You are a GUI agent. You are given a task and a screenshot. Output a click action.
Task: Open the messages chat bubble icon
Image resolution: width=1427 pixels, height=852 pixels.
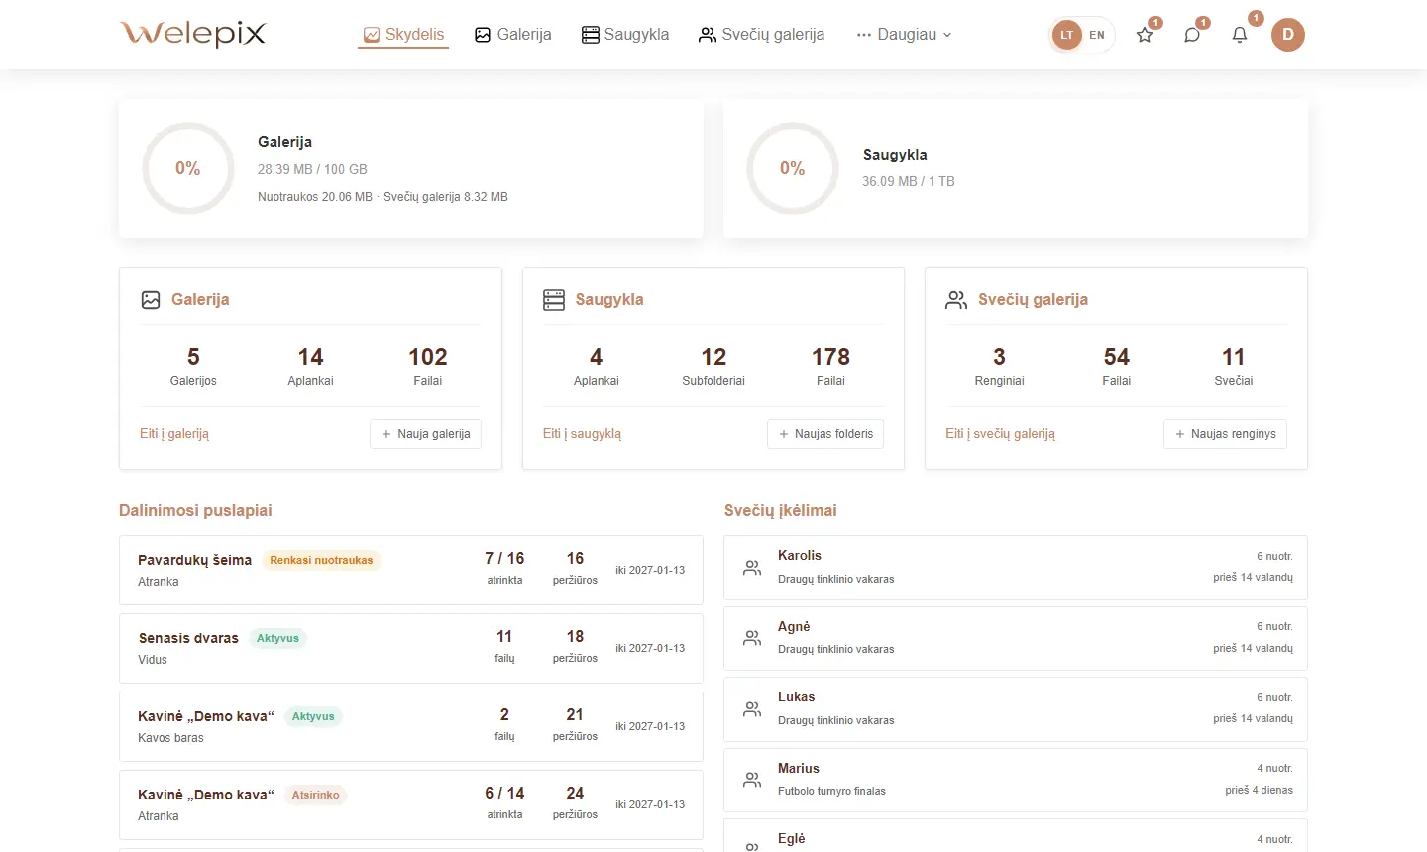1192,35
